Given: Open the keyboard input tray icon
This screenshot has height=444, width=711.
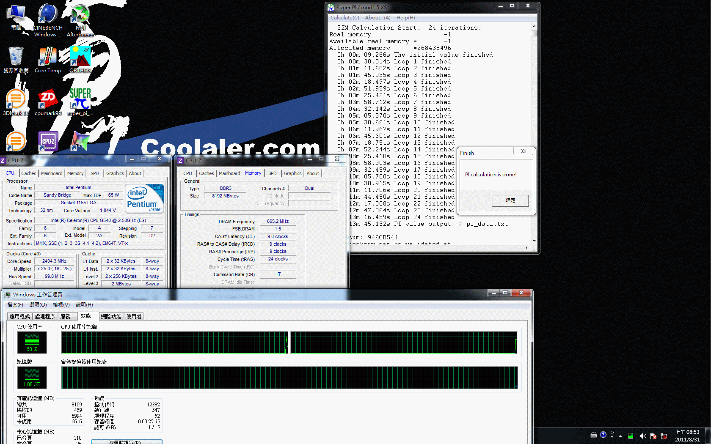Looking at the screenshot, I should [594, 435].
